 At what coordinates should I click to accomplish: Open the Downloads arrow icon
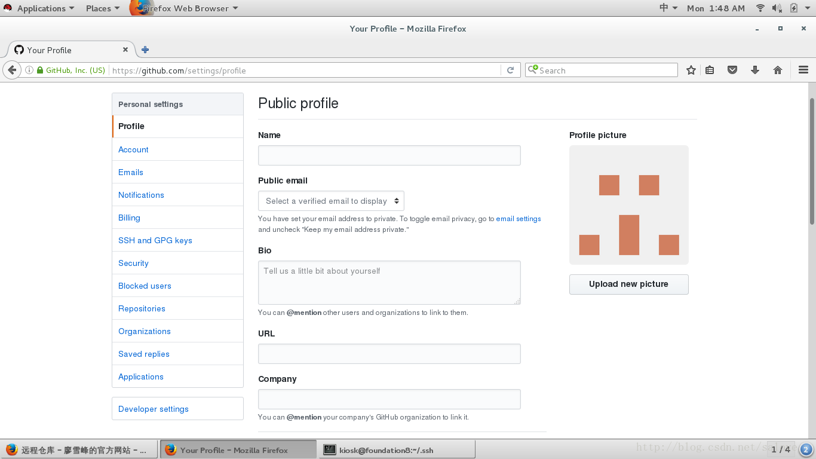(755, 70)
